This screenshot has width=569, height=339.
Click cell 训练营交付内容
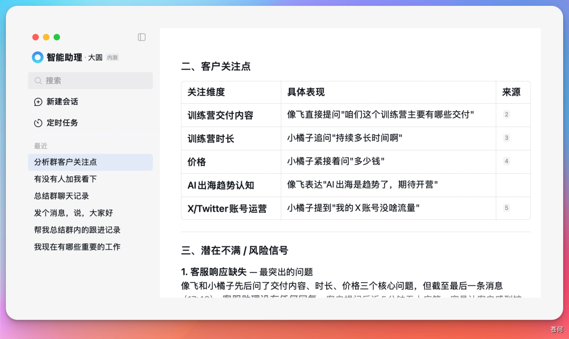point(220,115)
